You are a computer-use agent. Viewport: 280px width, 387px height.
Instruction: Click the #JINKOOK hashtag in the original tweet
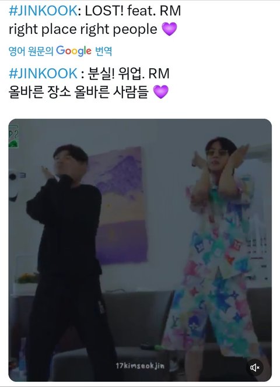(43, 11)
